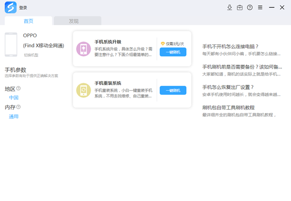Click 登录 to sign in

point(23,8)
